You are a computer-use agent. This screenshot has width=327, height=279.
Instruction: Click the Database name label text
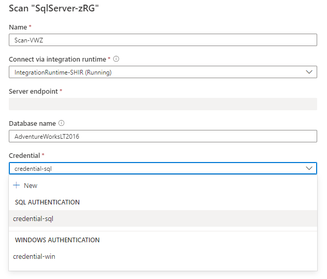coord(32,123)
